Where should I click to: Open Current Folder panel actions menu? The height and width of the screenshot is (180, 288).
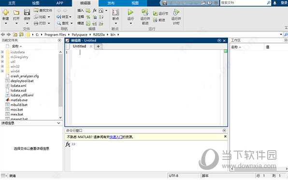[59, 40]
